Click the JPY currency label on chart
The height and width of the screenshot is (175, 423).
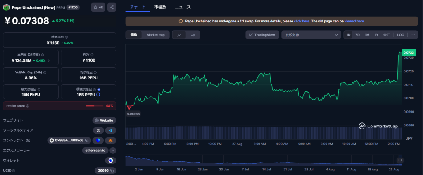(x=409, y=139)
